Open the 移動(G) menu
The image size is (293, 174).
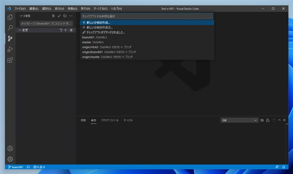coord(72,8)
